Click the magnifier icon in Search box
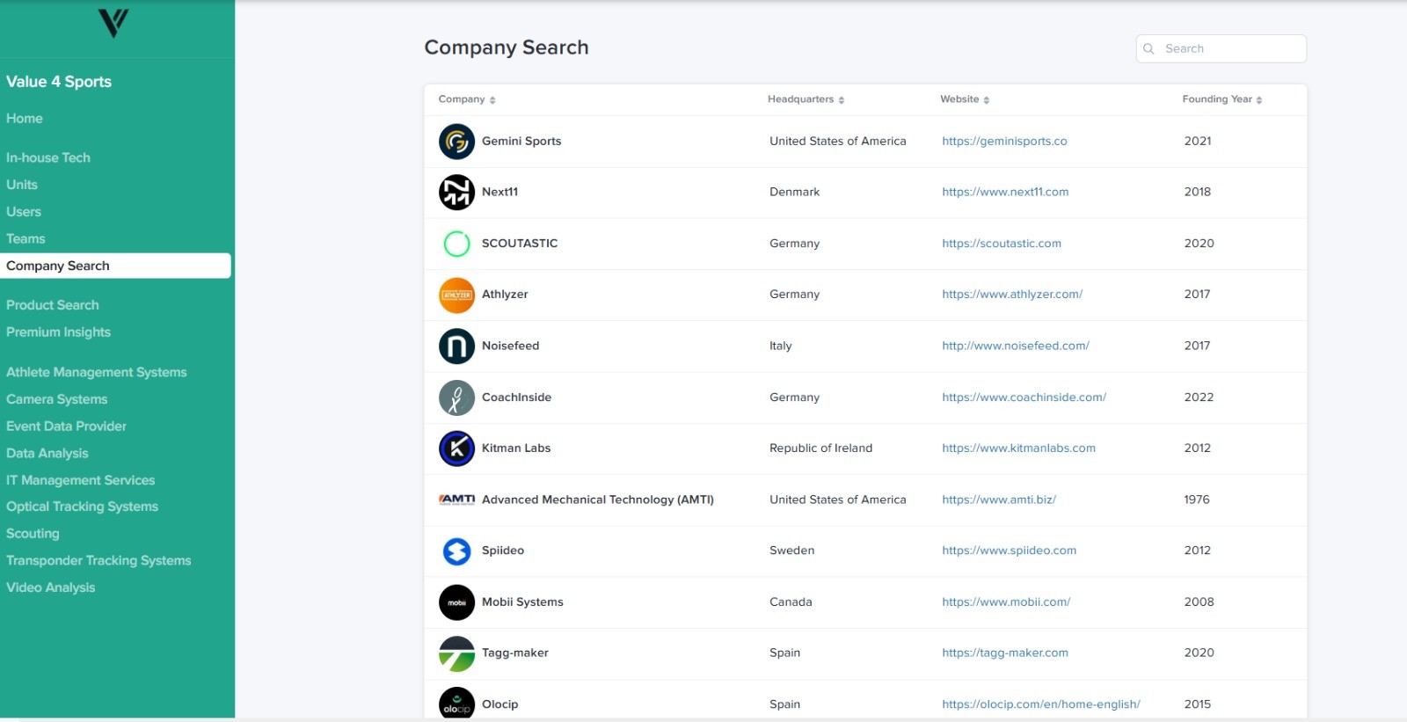 point(1148,49)
